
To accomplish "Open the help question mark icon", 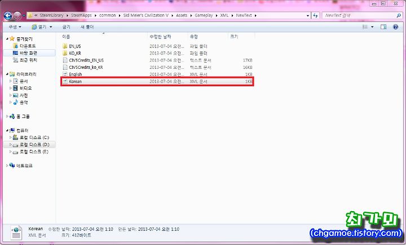I will 395,27.
